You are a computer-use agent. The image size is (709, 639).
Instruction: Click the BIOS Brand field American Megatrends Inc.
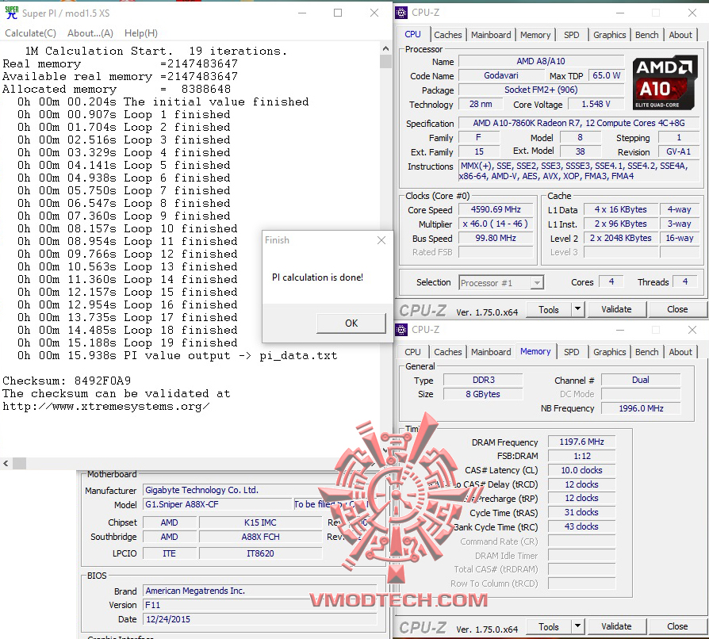coord(260,591)
